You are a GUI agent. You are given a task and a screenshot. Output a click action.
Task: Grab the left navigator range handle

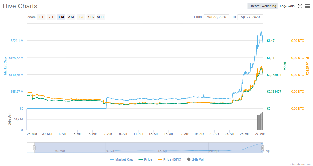tap(34, 148)
